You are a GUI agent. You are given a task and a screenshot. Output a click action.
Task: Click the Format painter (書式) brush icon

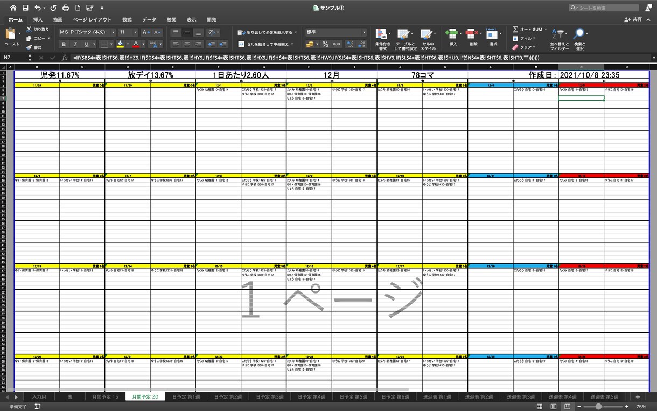[x=29, y=47]
